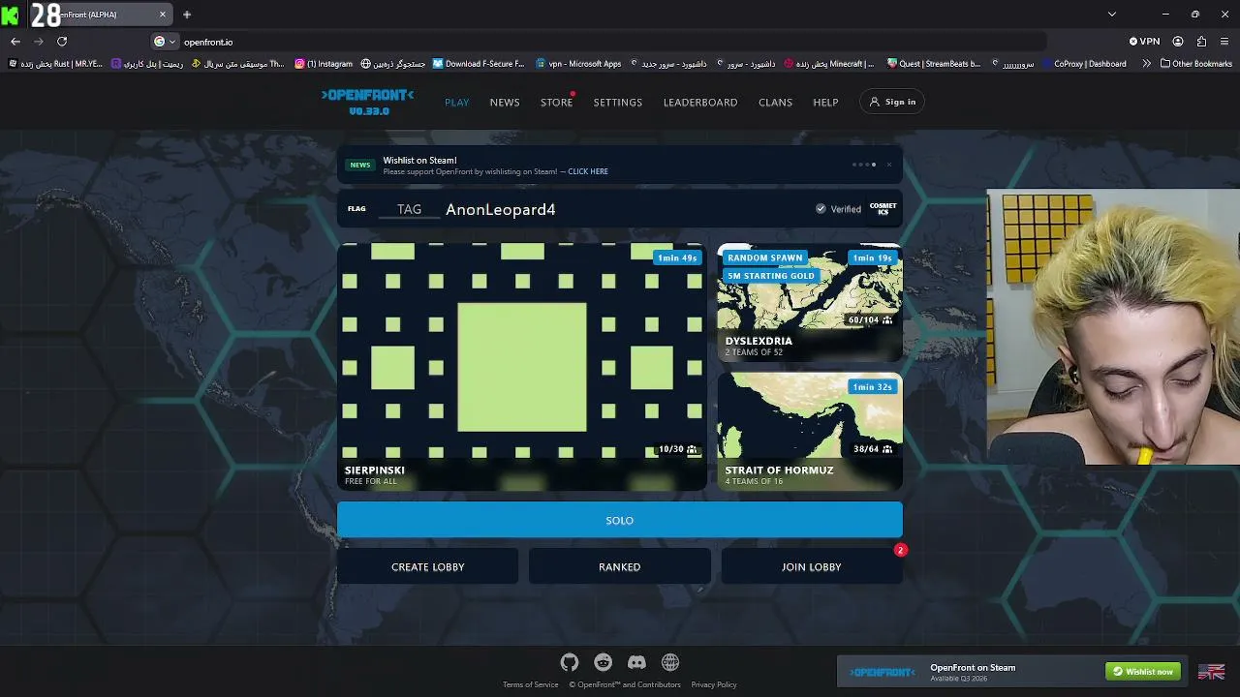Close the OpenFront (ALPHA) browser tab
Viewport: 1240px width, 697px height.
163,15
